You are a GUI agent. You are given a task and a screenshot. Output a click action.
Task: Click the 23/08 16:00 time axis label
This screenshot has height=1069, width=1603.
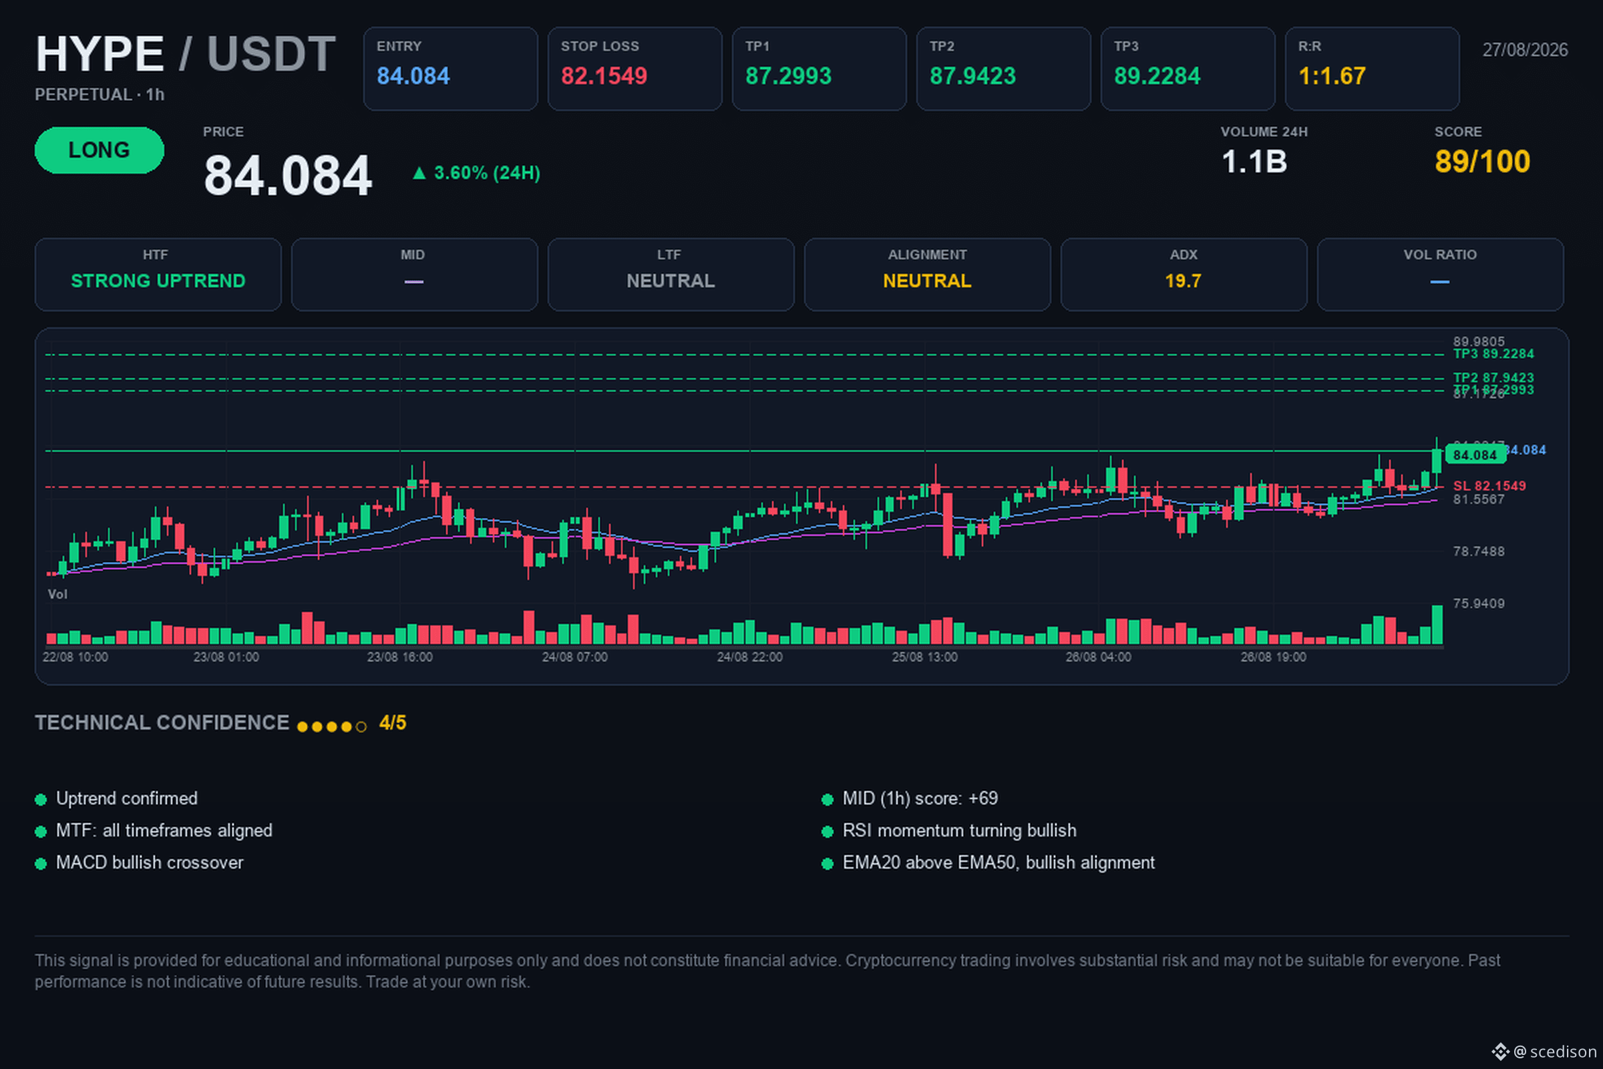pos(400,657)
